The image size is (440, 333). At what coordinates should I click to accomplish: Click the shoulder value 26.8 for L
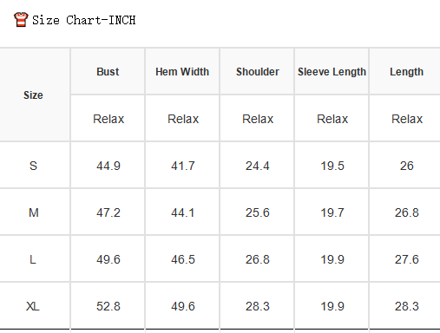258,259
